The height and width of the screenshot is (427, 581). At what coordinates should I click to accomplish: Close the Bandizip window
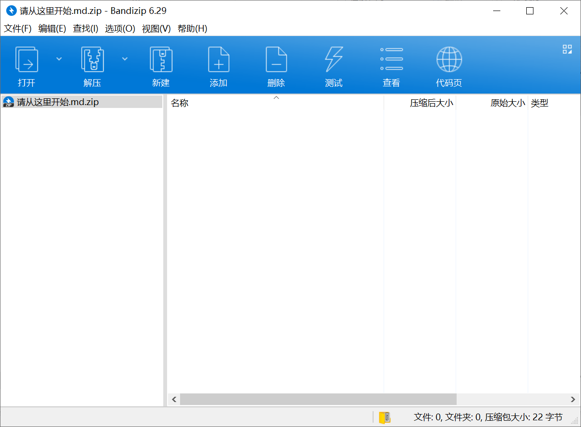coord(564,11)
